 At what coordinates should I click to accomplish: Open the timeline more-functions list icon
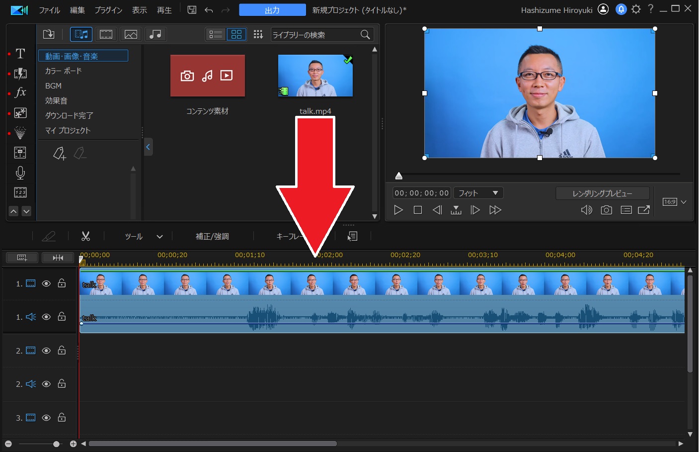[353, 236]
